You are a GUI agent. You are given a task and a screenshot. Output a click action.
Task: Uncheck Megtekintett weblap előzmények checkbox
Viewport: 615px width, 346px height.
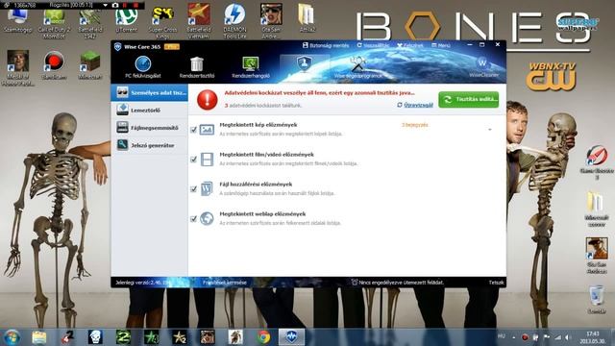(193, 219)
